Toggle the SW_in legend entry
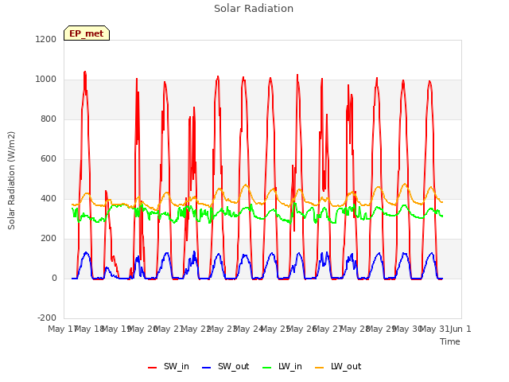The height and width of the screenshot is (382, 509). point(169,366)
